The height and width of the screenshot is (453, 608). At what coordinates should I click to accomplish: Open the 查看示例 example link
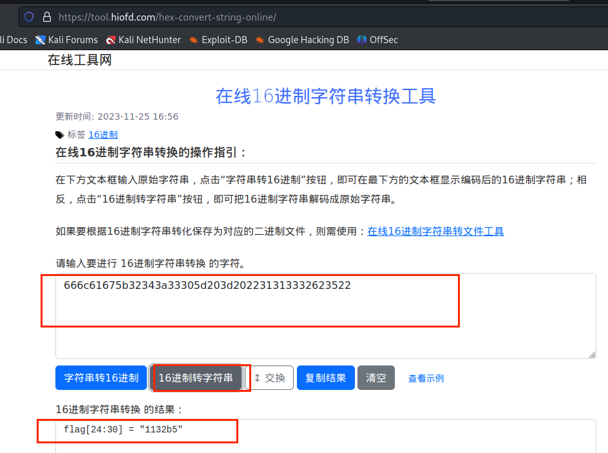click(x=426, y=378)
